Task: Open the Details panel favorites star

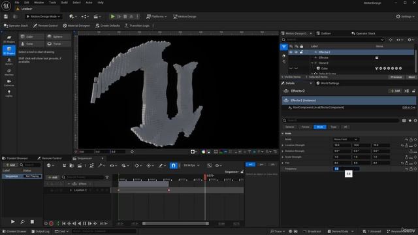Action: click(410, 120)
